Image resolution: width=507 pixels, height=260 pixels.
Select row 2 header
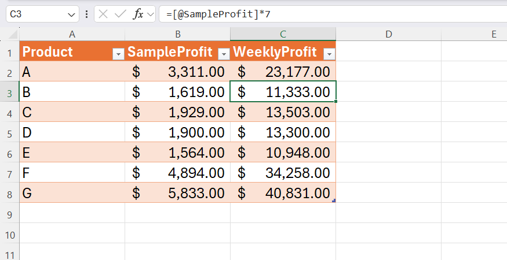(x=10, y=71)
